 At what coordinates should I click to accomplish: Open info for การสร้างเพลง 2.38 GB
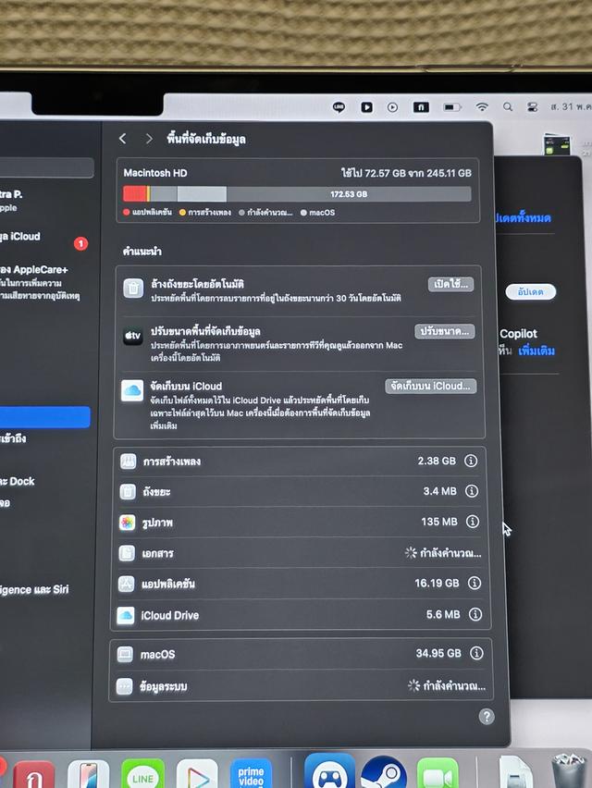471,461
